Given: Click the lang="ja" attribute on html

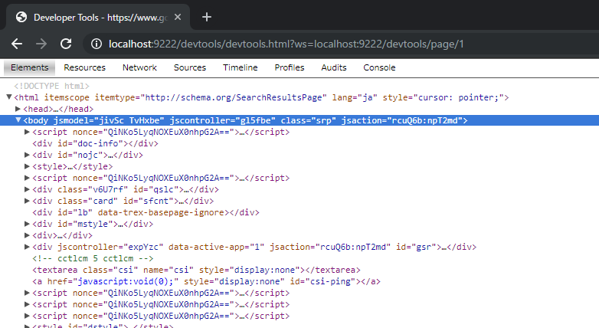Looking at the screenshot, I should pos(355,97).
